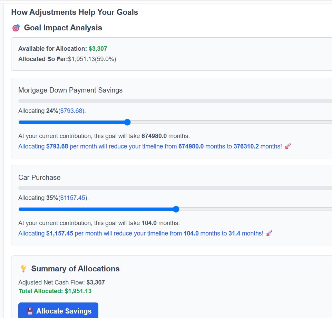Viewport: 332px width, 318px height.
Task: Click the Car Purchase progress bar track
Action: click(x=173, y=188)
